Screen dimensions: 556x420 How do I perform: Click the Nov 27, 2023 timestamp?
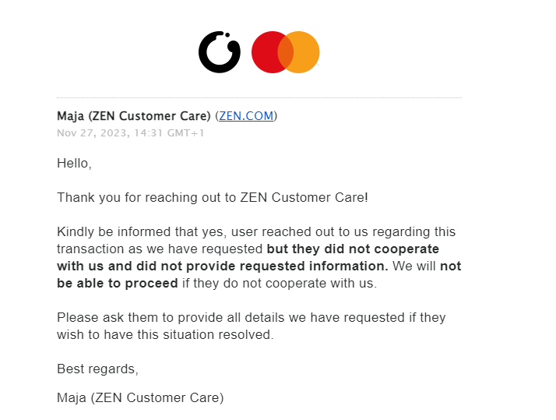tap(130, 133)
